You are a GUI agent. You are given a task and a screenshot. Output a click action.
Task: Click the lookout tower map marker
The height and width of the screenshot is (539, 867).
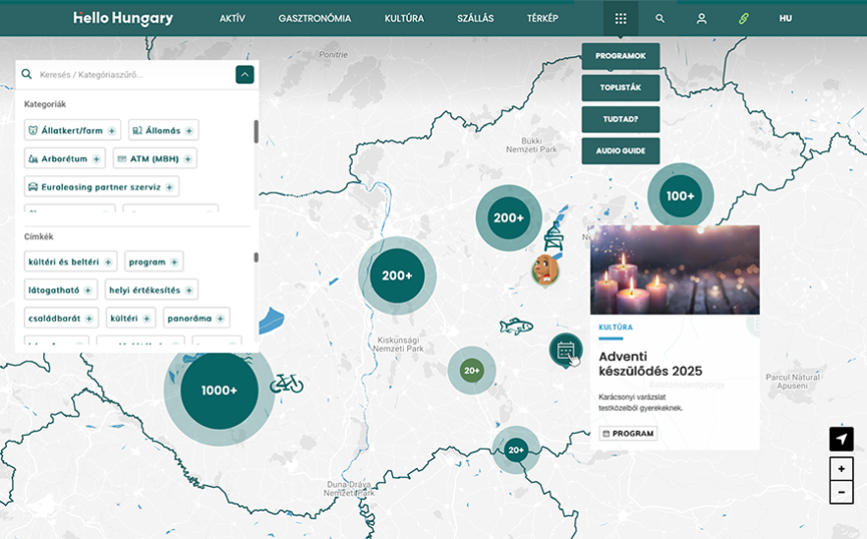554,237
